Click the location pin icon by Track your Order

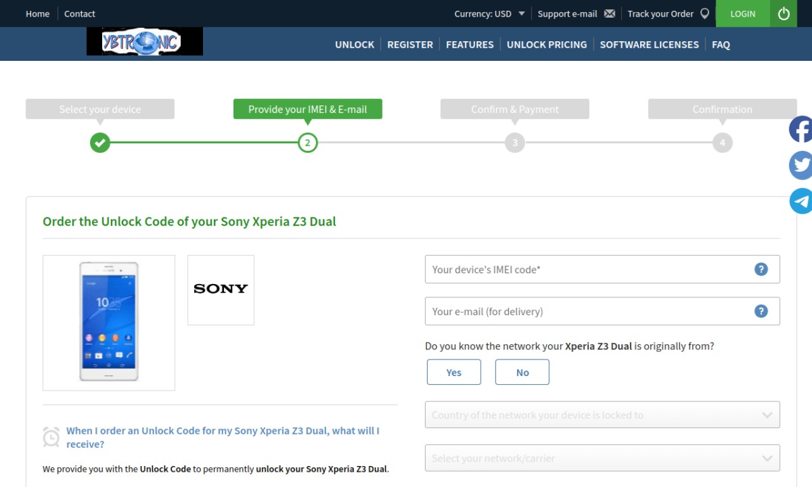(x=704, y=13)
